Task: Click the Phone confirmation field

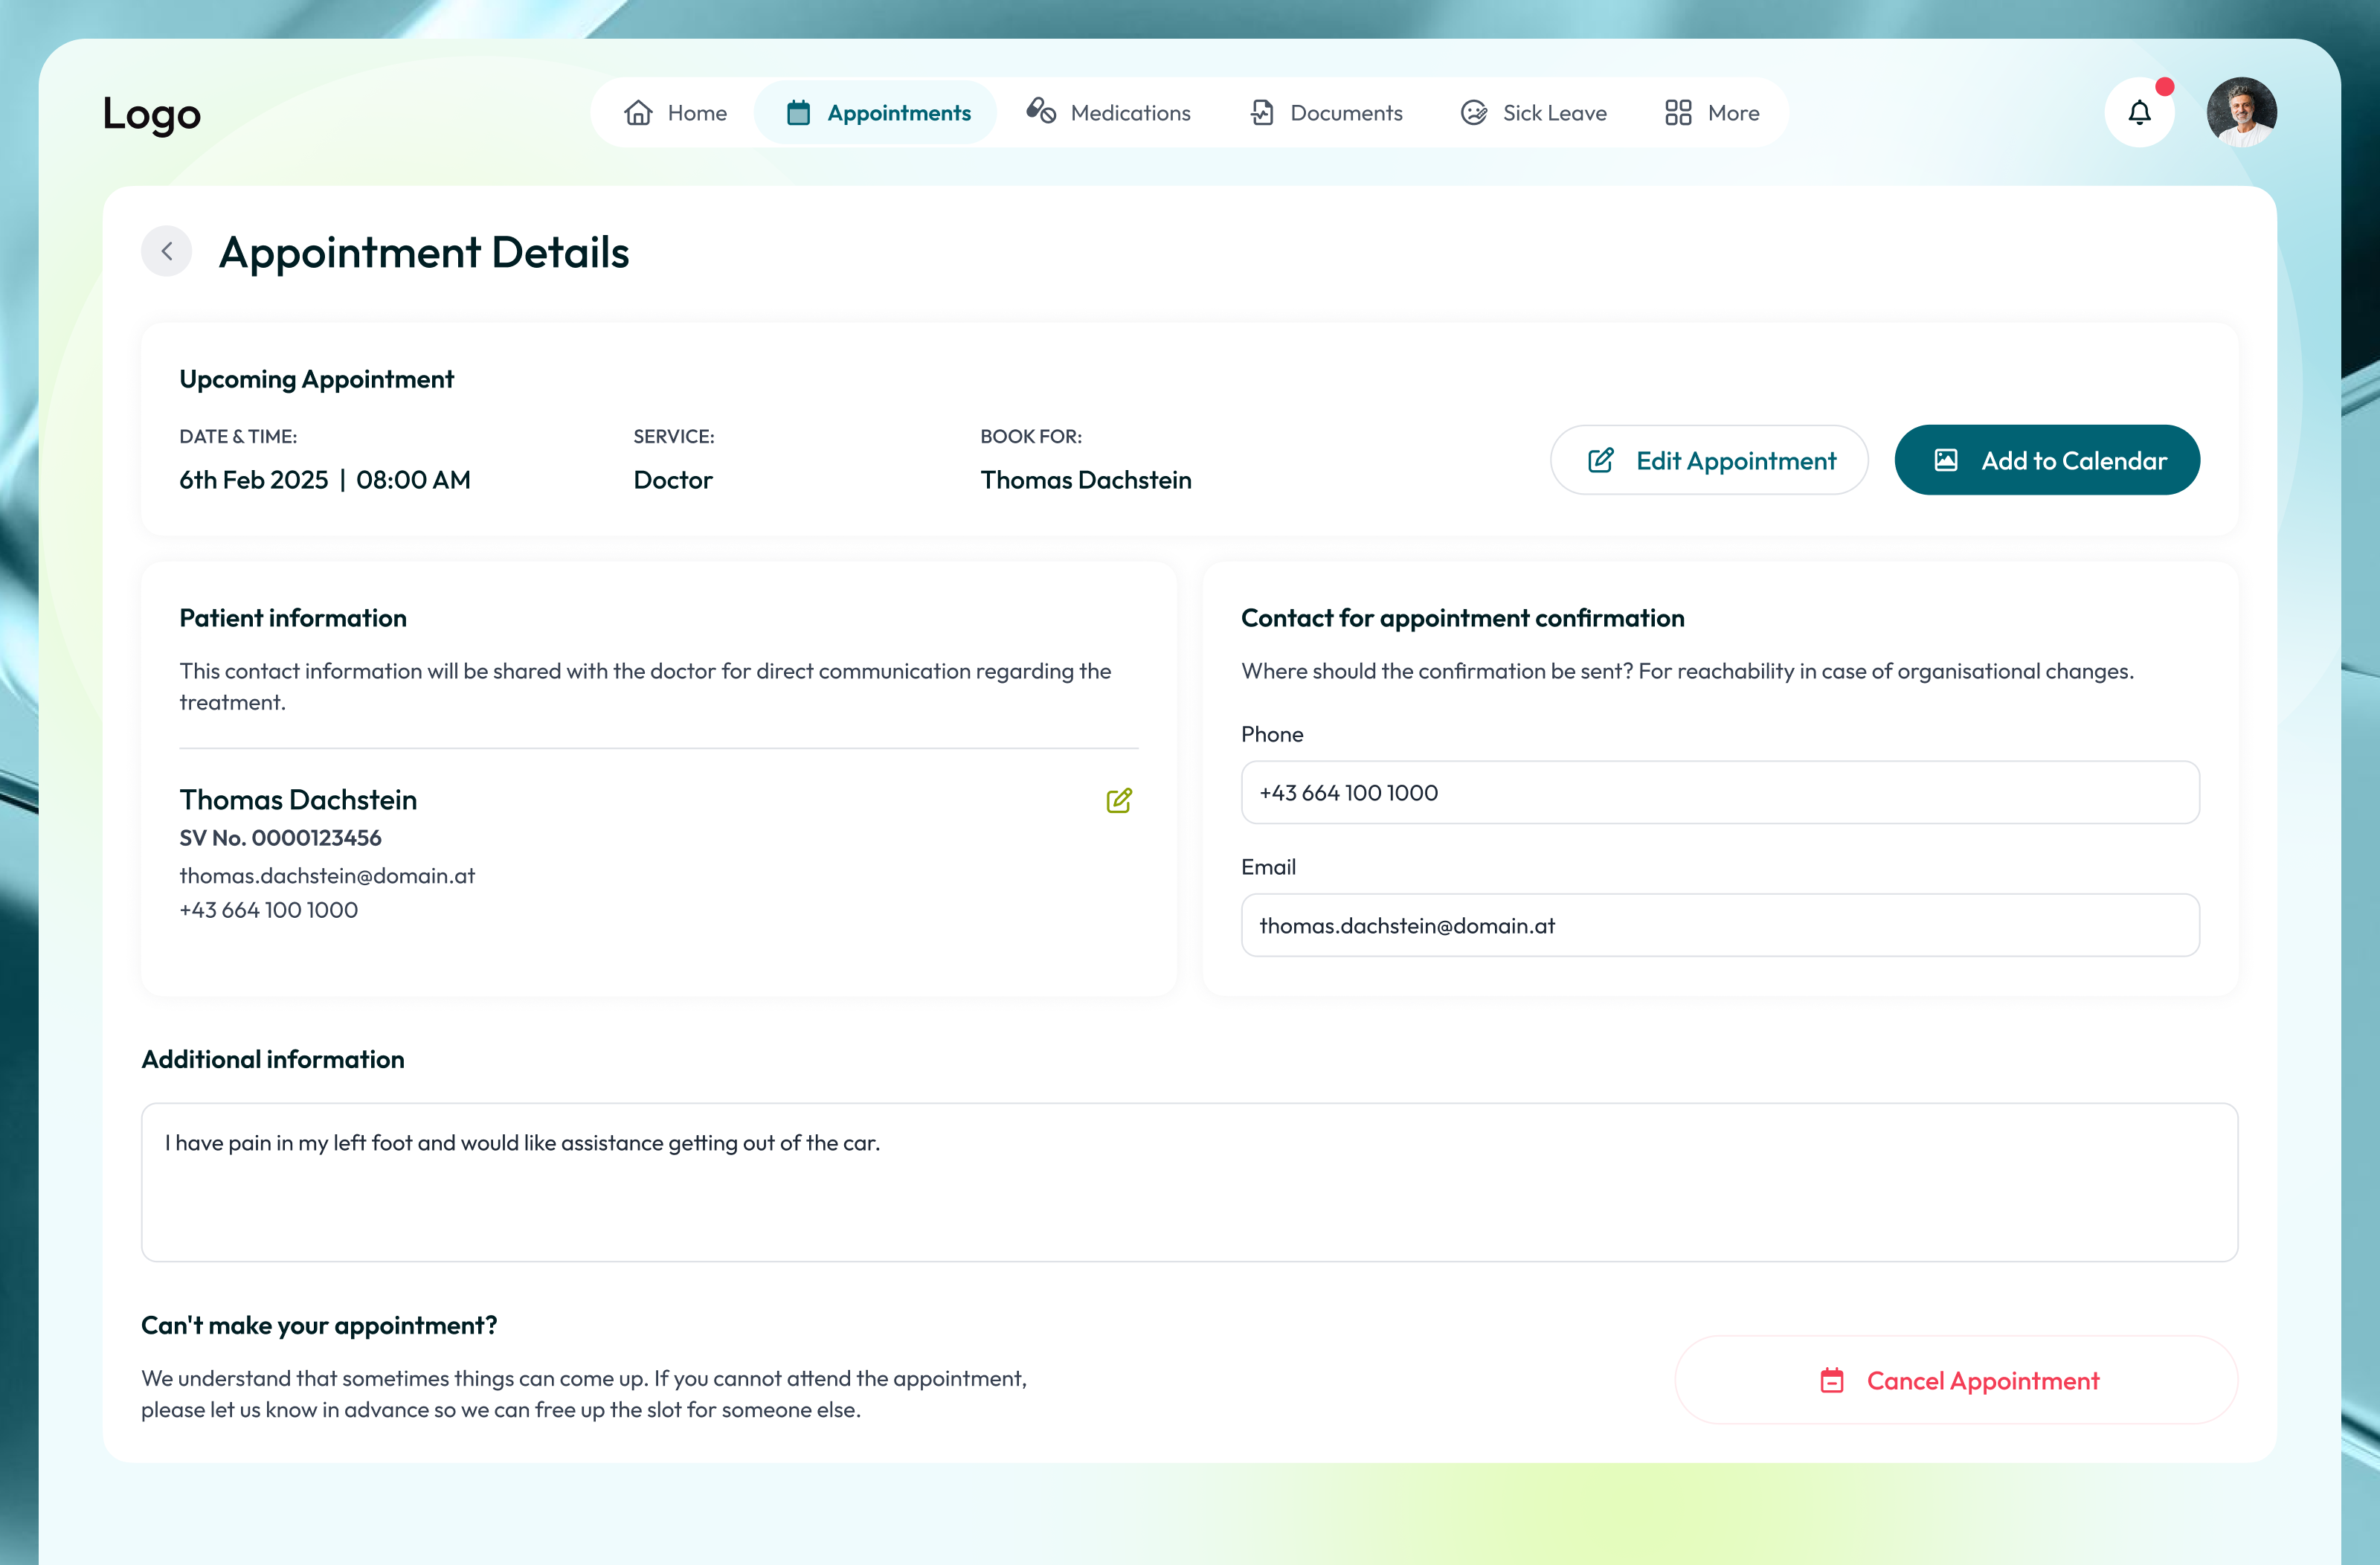Action: pyautogui.click(x=1719, y=793)
